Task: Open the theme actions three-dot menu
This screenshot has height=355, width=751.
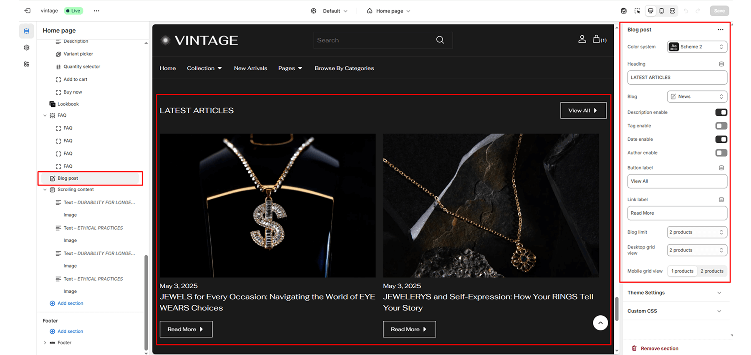Action: 96,11
